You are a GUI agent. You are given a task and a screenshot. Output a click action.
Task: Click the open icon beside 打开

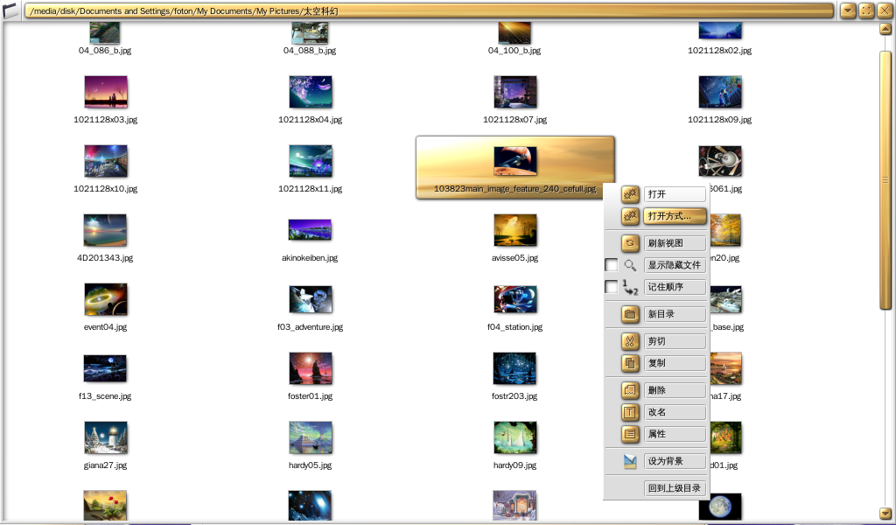coord(630,194)
